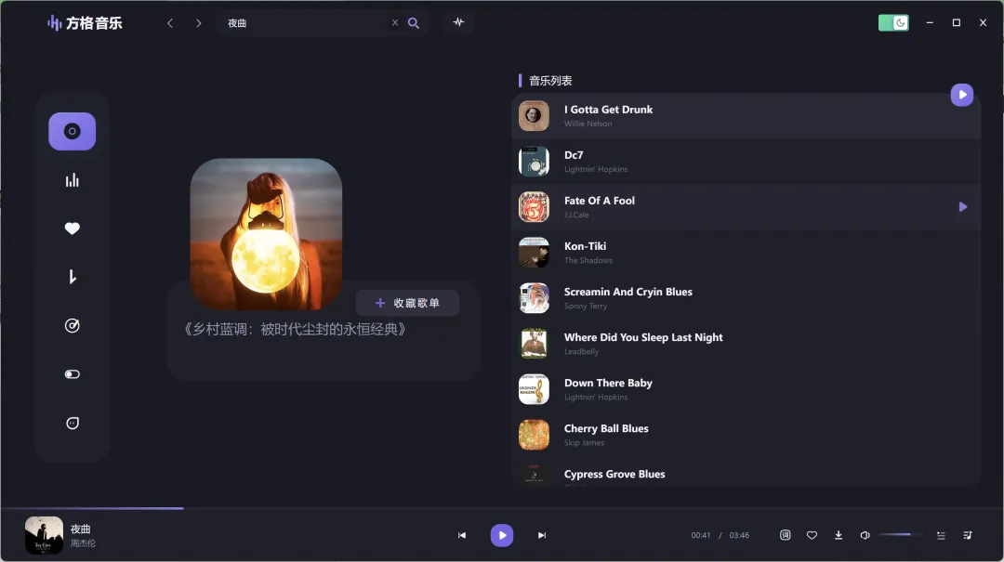Favorite the current song via the heart icon
The width and height of the screenshot is (1004, 562).
pos(812,535)
